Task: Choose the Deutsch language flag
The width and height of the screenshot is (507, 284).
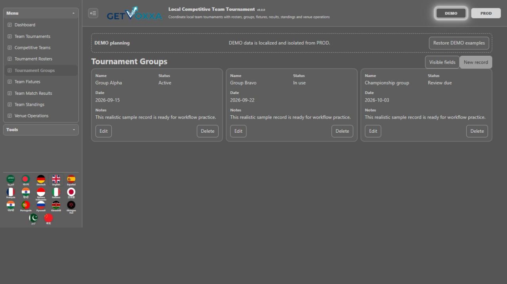Action: click(x=41, y=179)
